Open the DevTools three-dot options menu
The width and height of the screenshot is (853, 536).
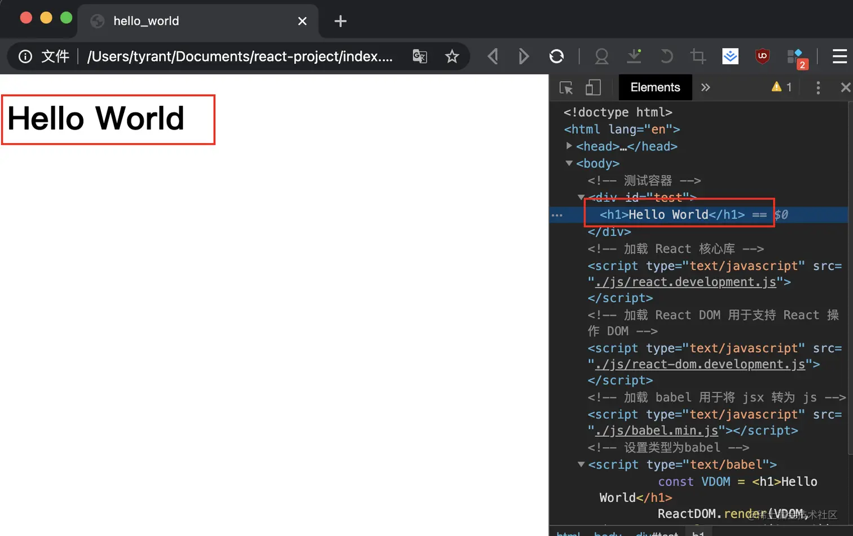(x=818, y=87)
